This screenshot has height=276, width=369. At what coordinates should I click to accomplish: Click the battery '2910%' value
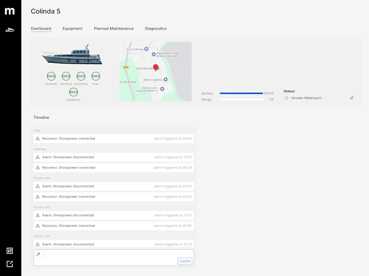pos(268,93)
